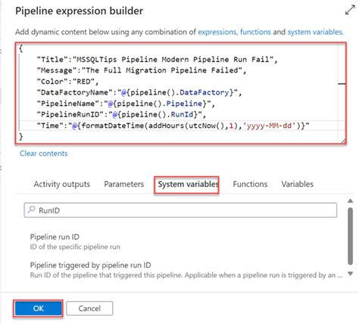Viewport: 359px width, 324px height.
Task: Click the Cancel button
Action: click(x=89, y=308)
